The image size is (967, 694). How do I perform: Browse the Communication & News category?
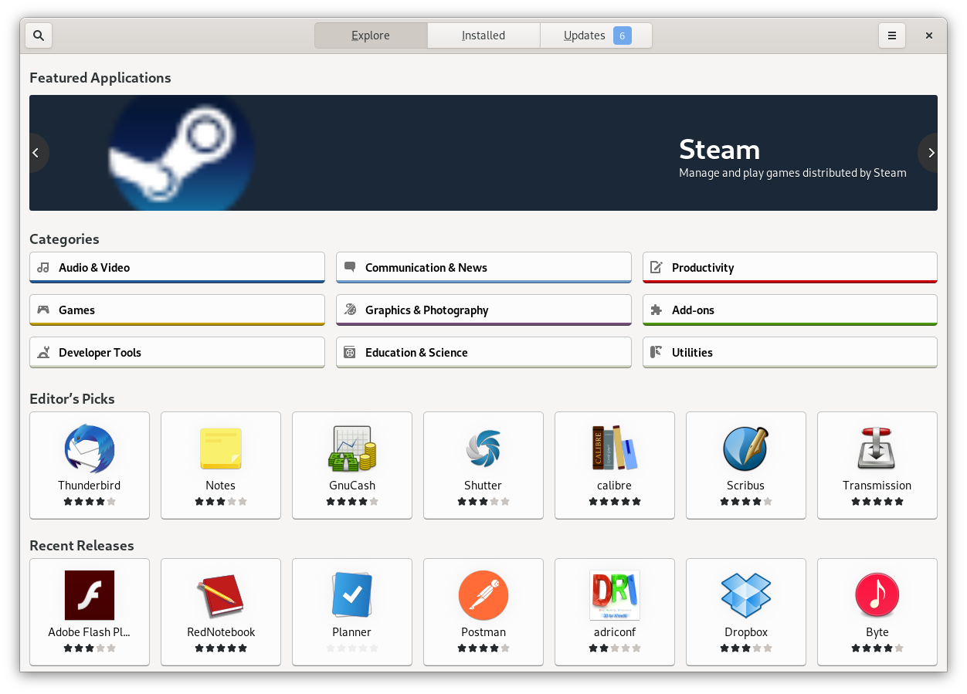pos(483,268)
